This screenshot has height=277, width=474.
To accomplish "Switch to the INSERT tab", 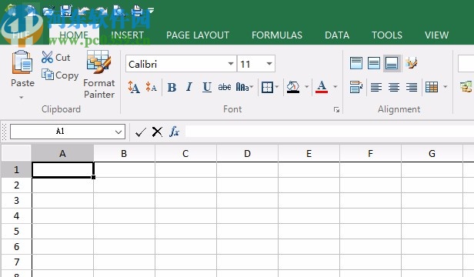I will click(127, 35).
